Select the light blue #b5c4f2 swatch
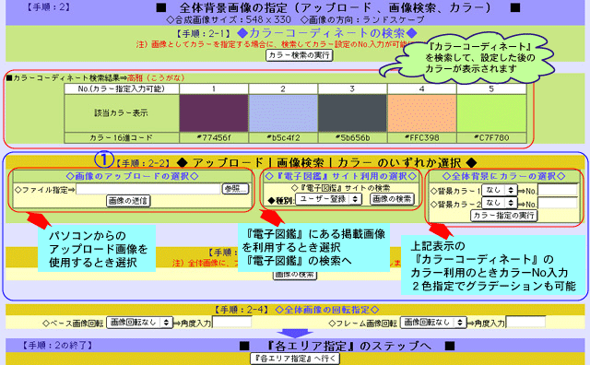590x365 pixels. [x=283, y=112]
